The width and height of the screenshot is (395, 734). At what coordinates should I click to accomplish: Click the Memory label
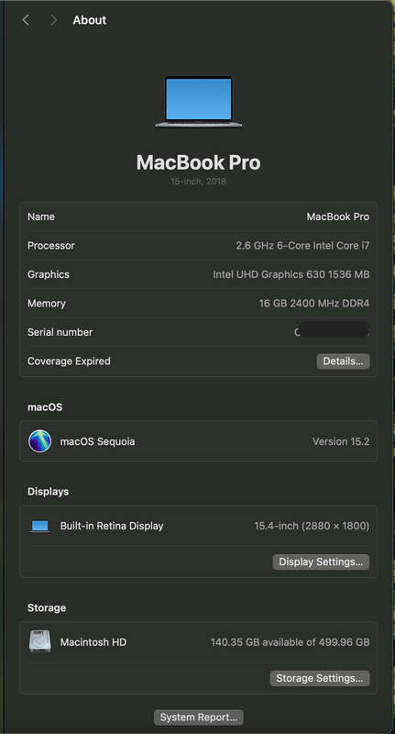point(47,304)
